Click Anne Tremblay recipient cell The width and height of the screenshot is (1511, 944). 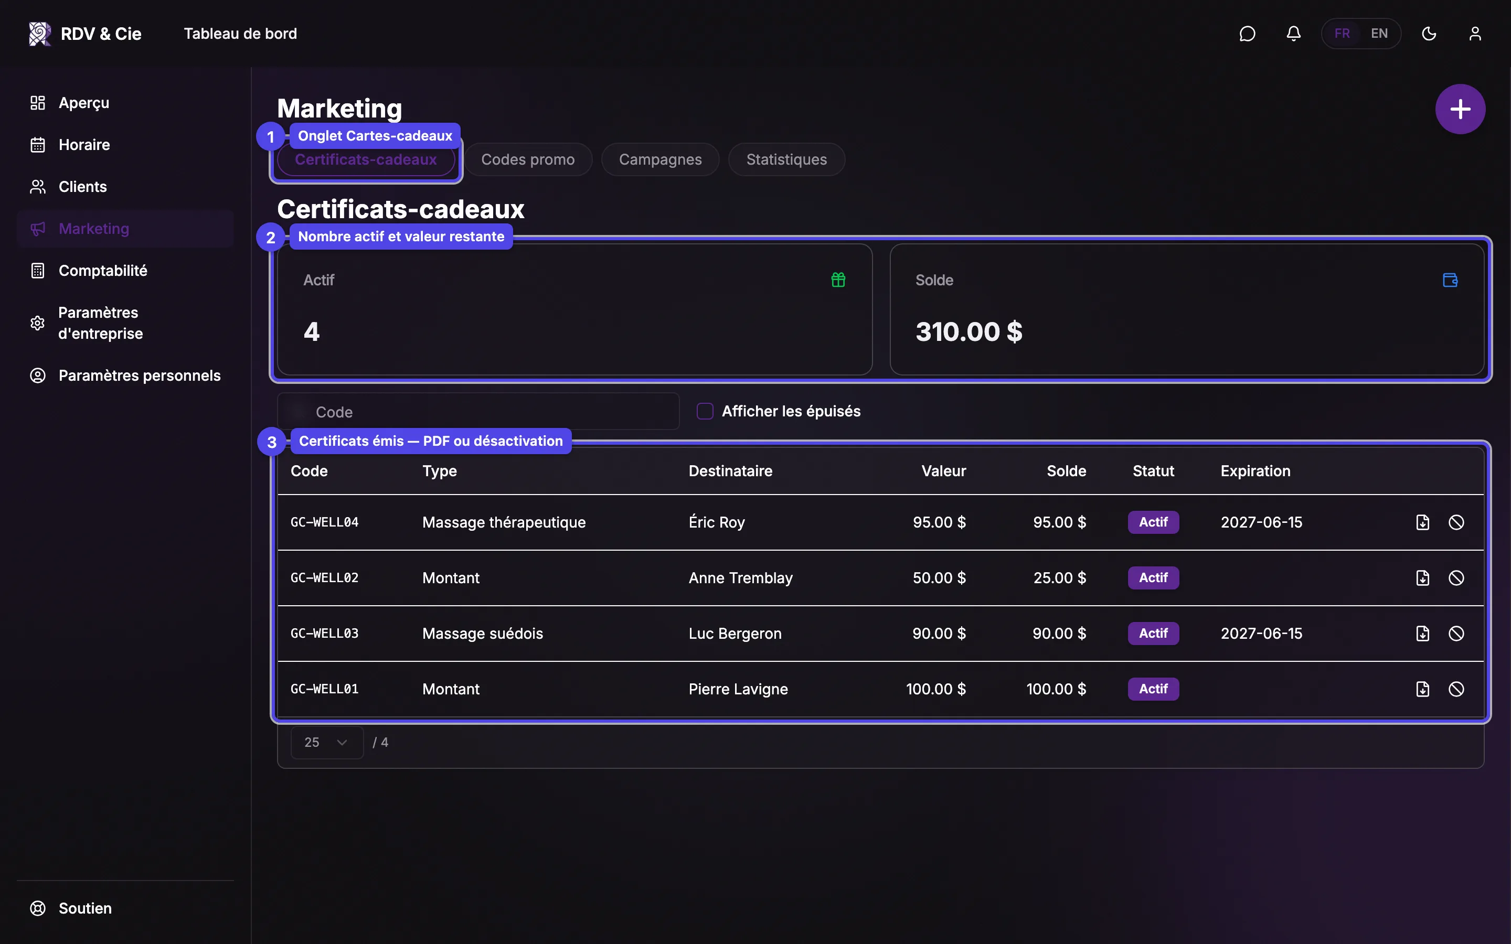(x=740, y=578)
